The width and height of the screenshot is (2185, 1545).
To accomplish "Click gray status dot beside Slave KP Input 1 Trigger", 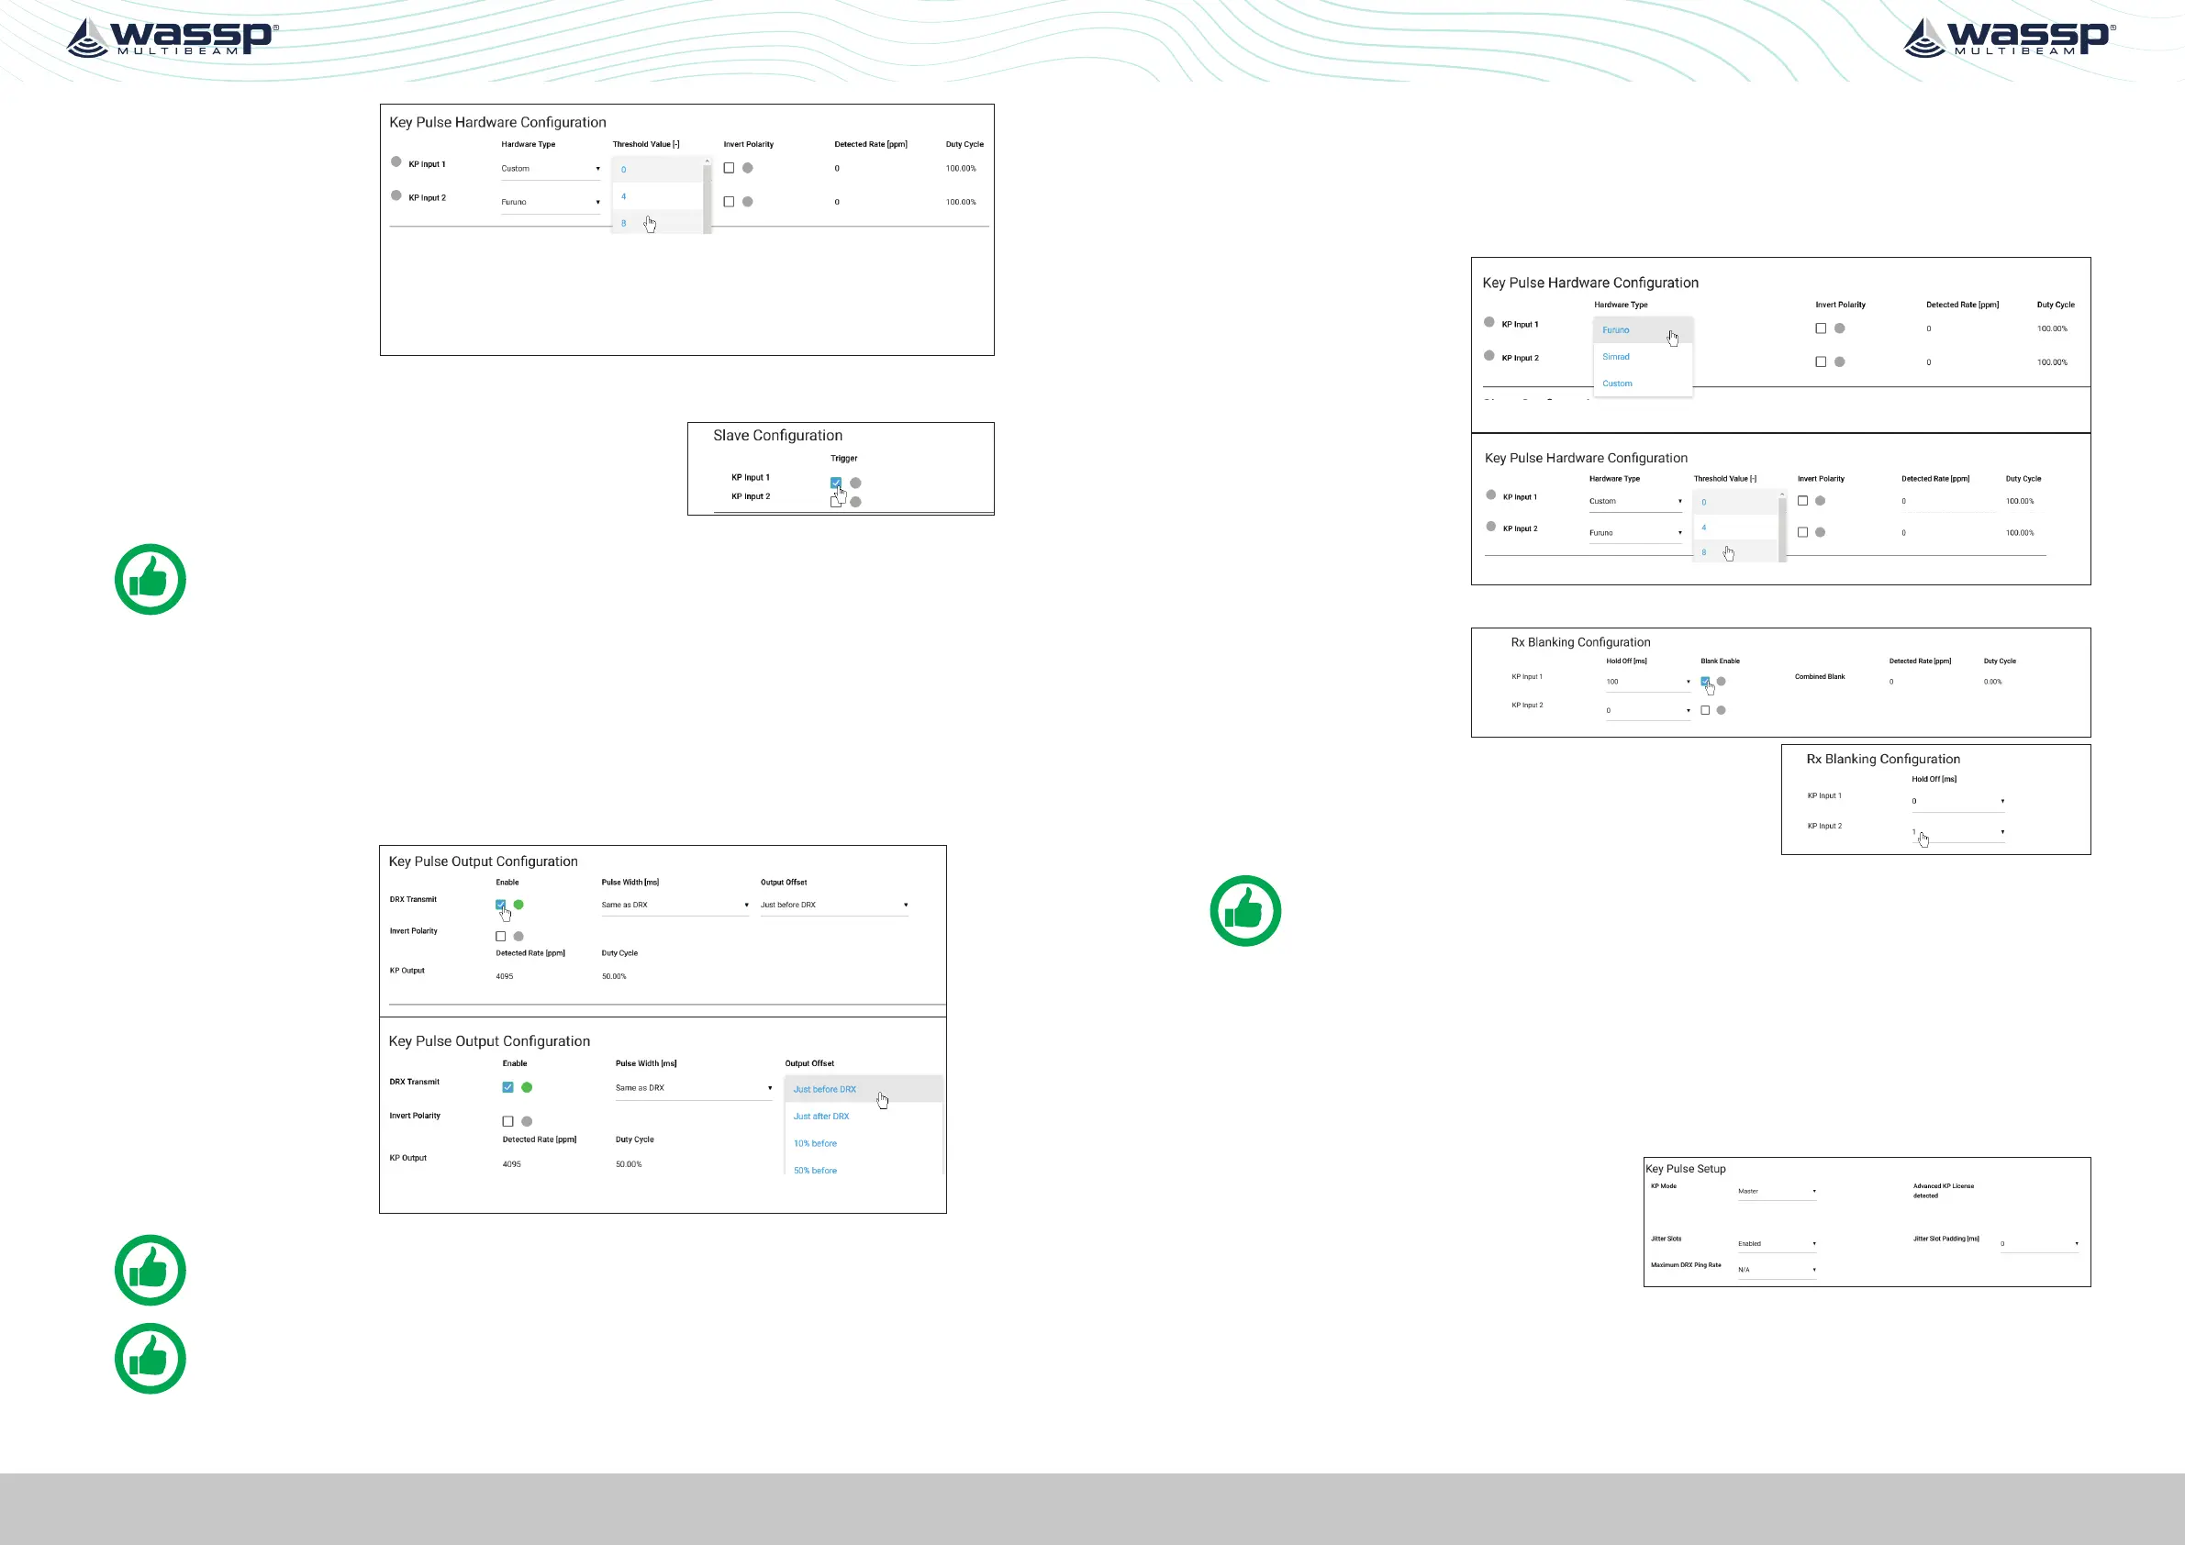I will tap(855, 484).
